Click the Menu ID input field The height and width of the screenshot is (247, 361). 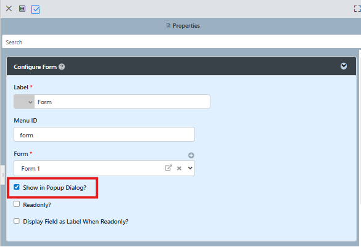tap(104, 135)
